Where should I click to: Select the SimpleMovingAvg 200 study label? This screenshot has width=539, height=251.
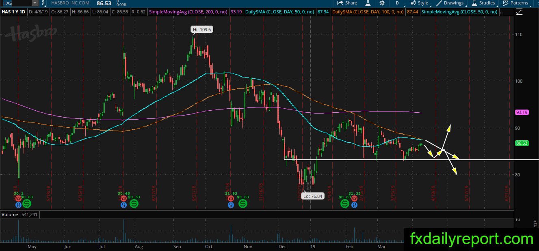[189, 12]
